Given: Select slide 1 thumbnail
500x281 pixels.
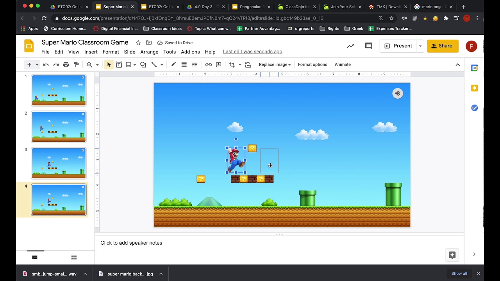Looking at the screenshot, I should coord(59,90).
